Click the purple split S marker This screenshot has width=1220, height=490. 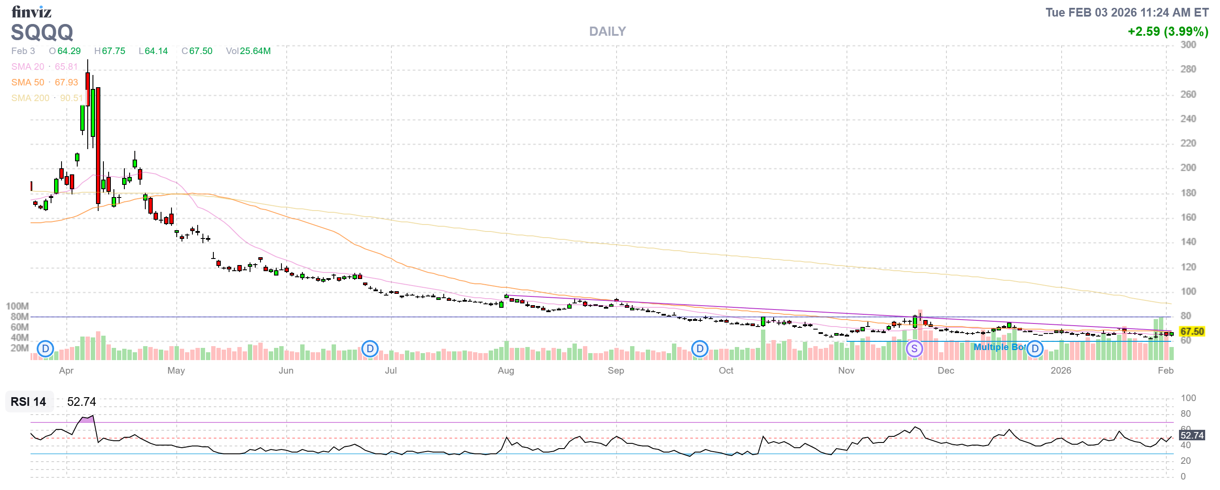coord(914,350)
